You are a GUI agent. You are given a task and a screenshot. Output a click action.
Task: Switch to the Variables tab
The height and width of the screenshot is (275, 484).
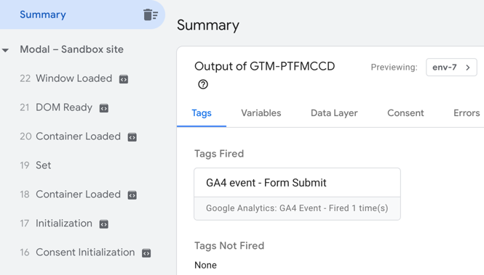point(261,113)
